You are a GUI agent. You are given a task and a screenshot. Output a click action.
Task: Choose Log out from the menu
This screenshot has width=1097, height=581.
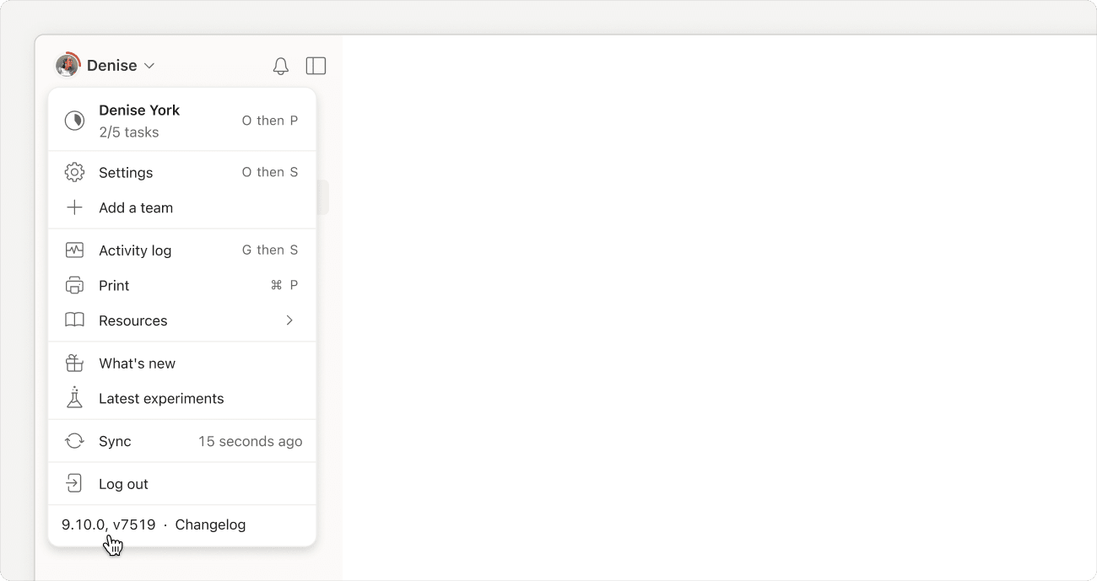click(123, 483)
